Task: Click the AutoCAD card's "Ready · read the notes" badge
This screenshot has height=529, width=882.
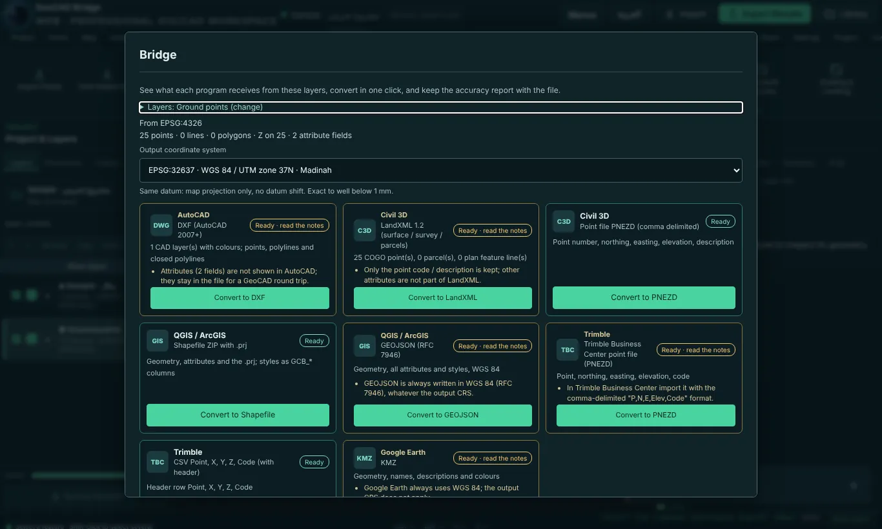Action: 289,225
